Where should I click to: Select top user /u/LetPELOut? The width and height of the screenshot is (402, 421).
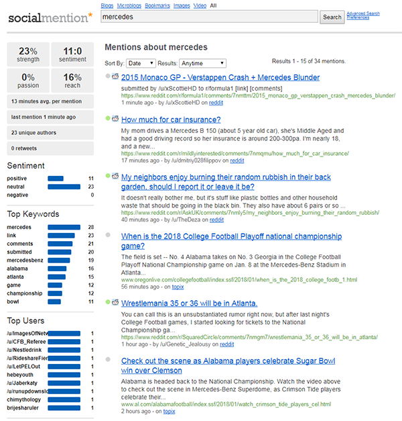(x=23, y=367)
